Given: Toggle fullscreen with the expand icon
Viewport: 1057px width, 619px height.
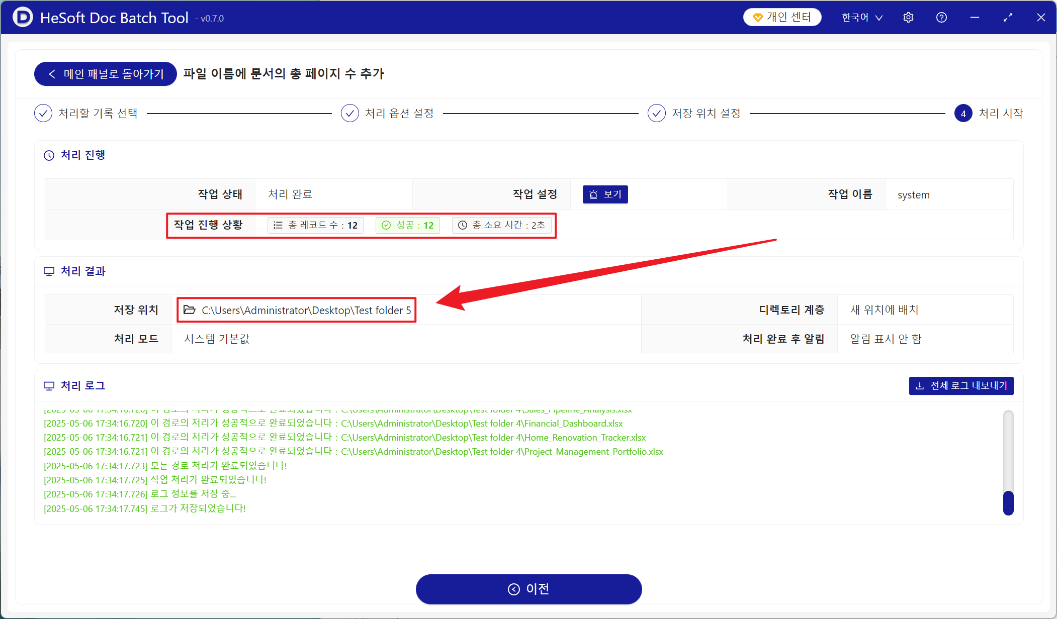Looking at the screenshot, I should click(1008, 18).
